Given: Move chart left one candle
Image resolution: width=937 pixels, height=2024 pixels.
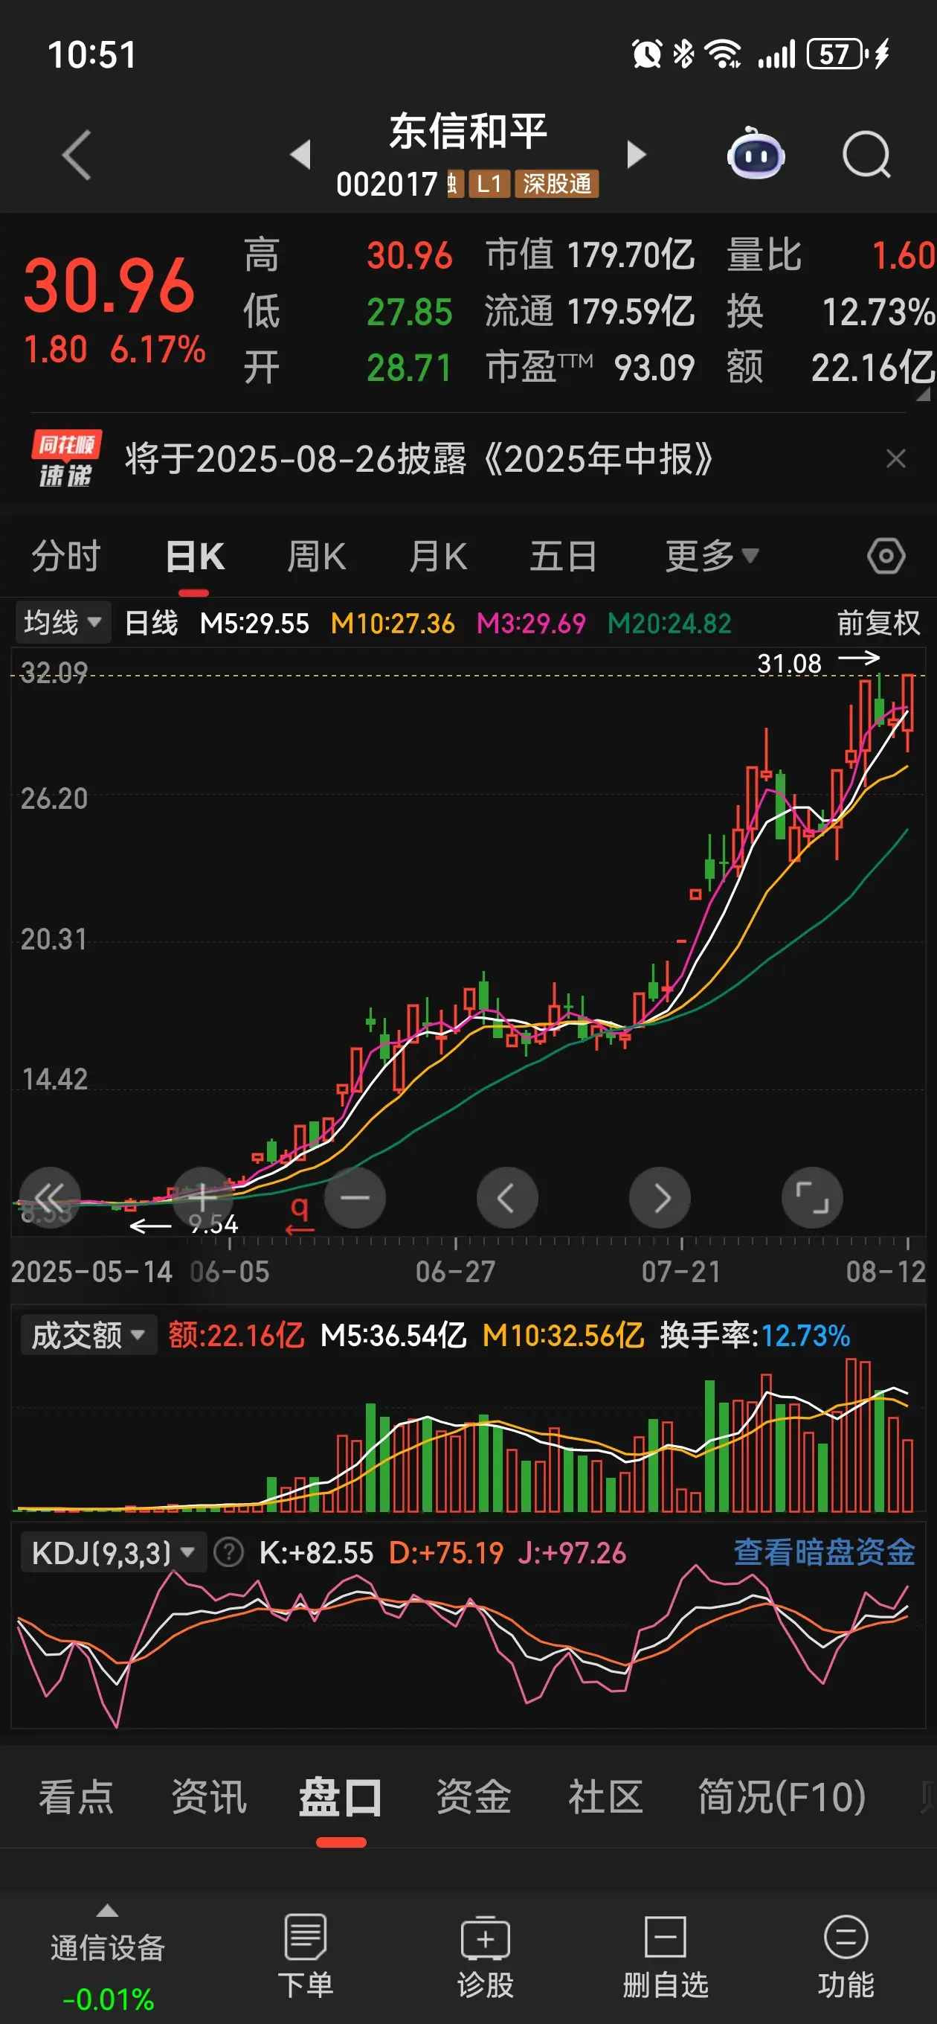Looking at the screenshot, I should click(x=507, y=1197).
